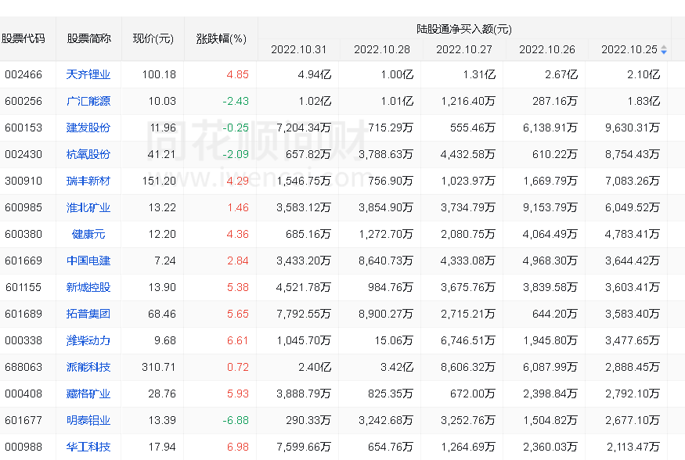Open stock link 健康元

(88, 235)
